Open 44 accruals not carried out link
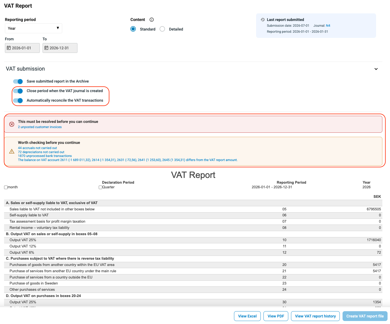The height and width of the screenshot is (324, 390). 37,148
